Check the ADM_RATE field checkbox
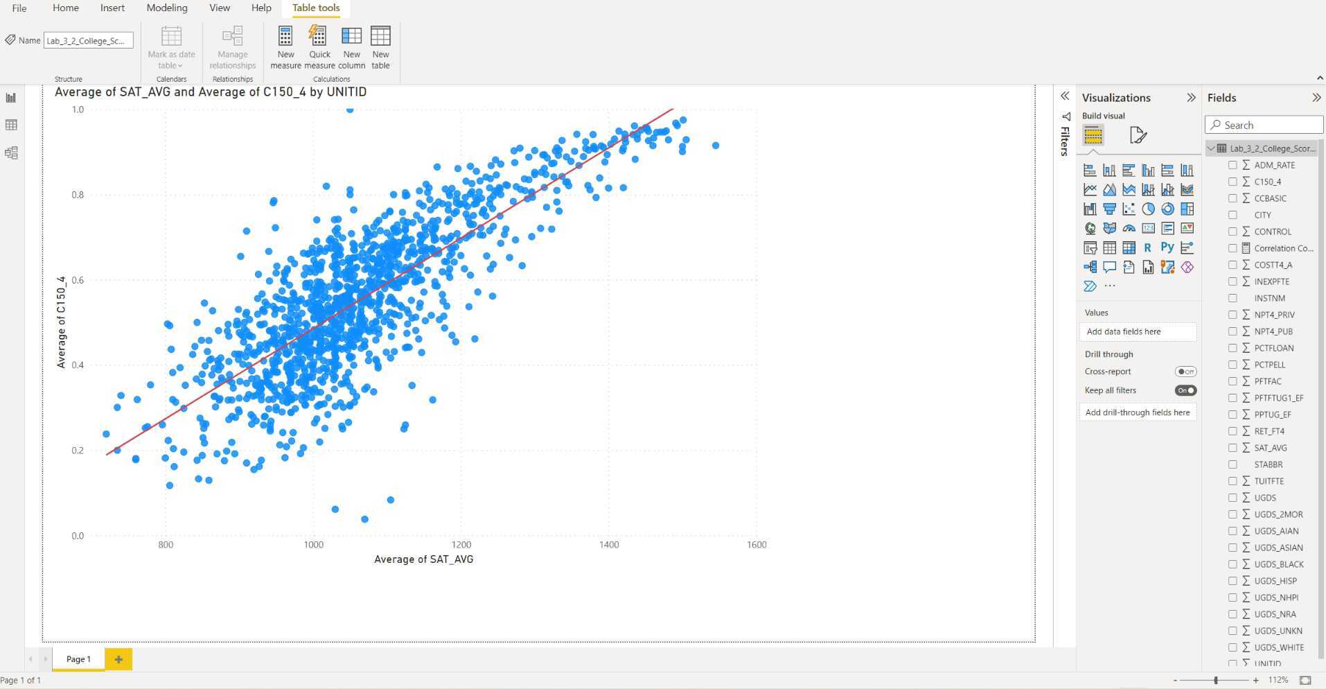 [1232, 165]
